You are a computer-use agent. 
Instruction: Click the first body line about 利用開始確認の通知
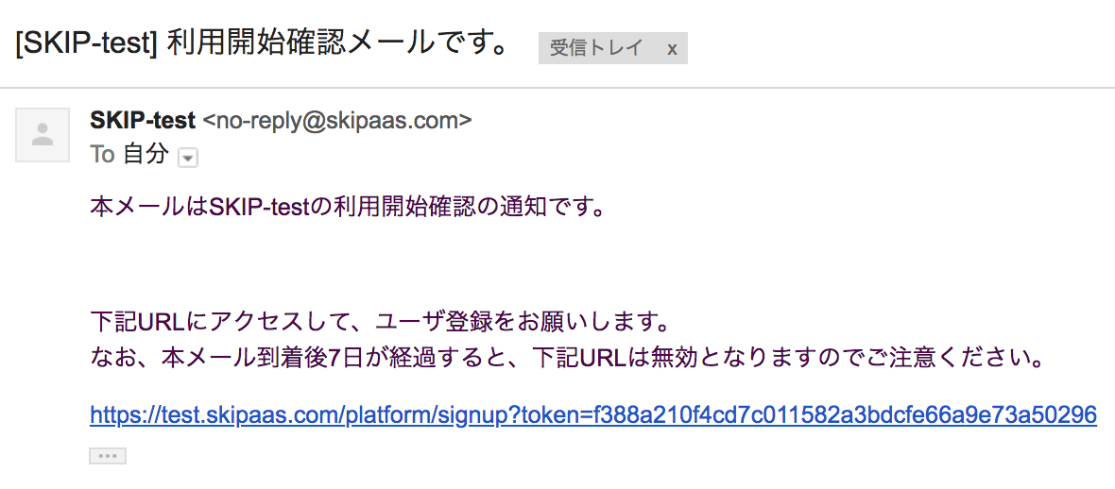[x=347, y=208]
